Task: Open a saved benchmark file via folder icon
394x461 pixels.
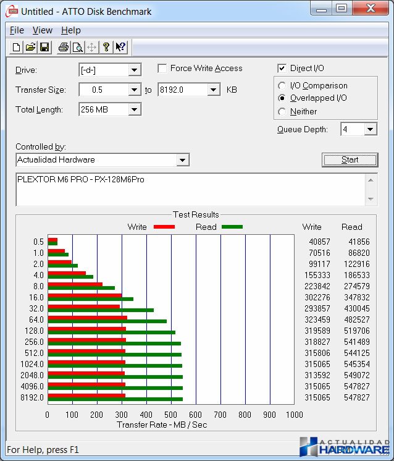Action: [30, 48]
